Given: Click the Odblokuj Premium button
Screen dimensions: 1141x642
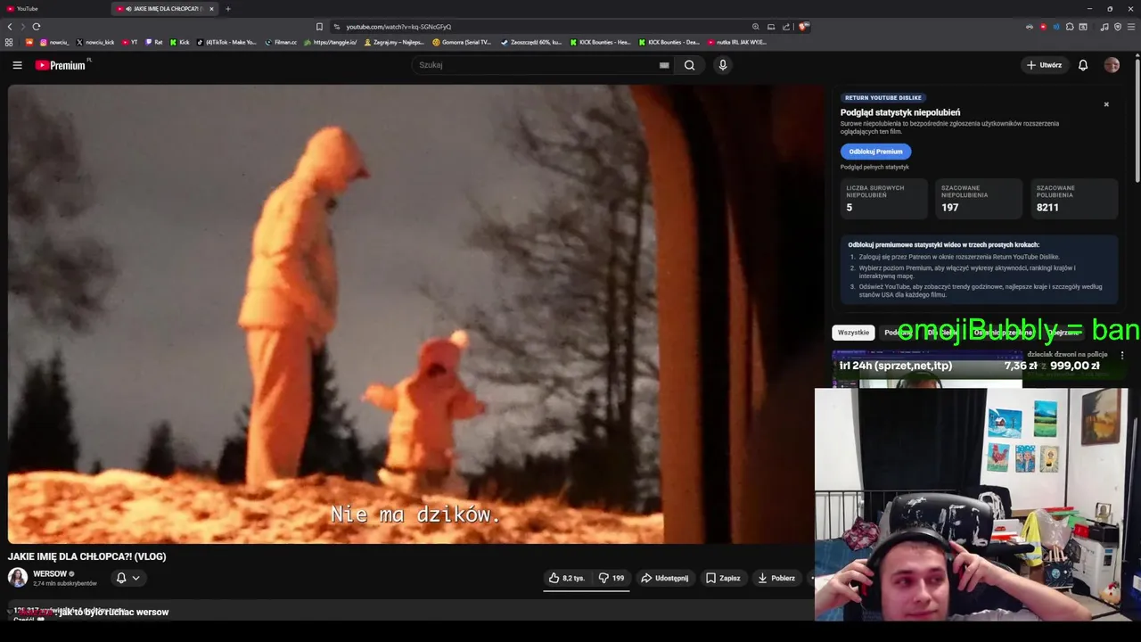Looking at the screenshot, I should (875, 152).
